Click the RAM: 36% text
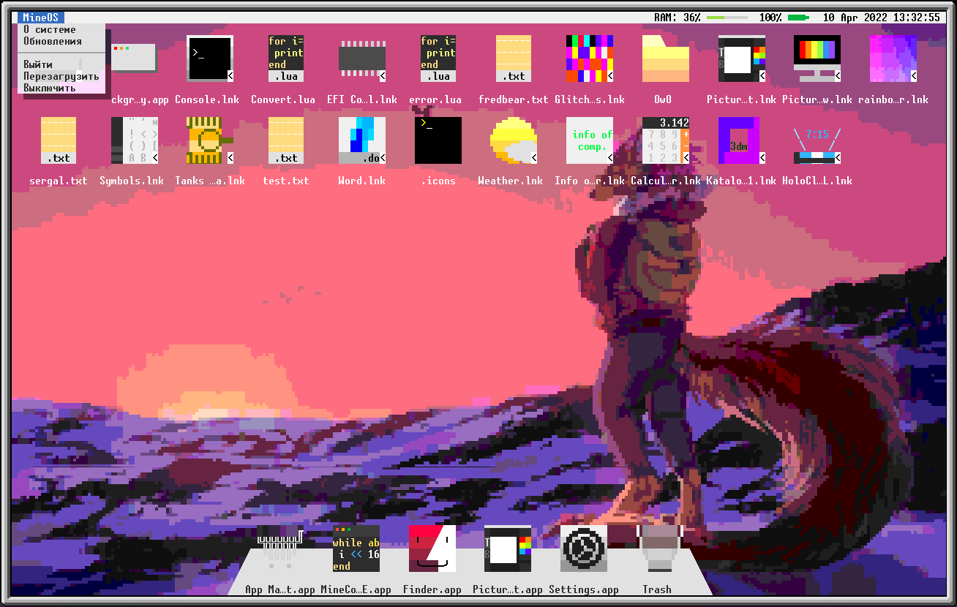The width and height of the screenshot is (957, 607). 678,18
